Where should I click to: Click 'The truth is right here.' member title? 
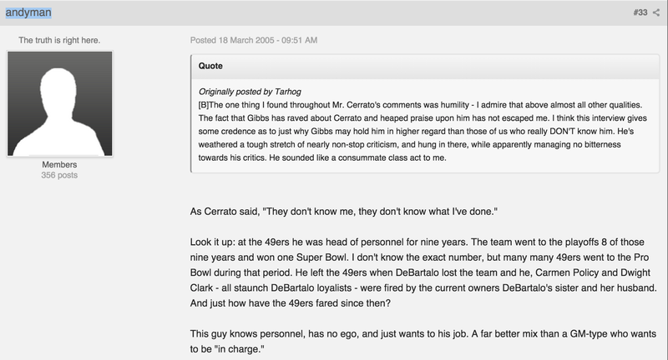[x=59, y=40]
